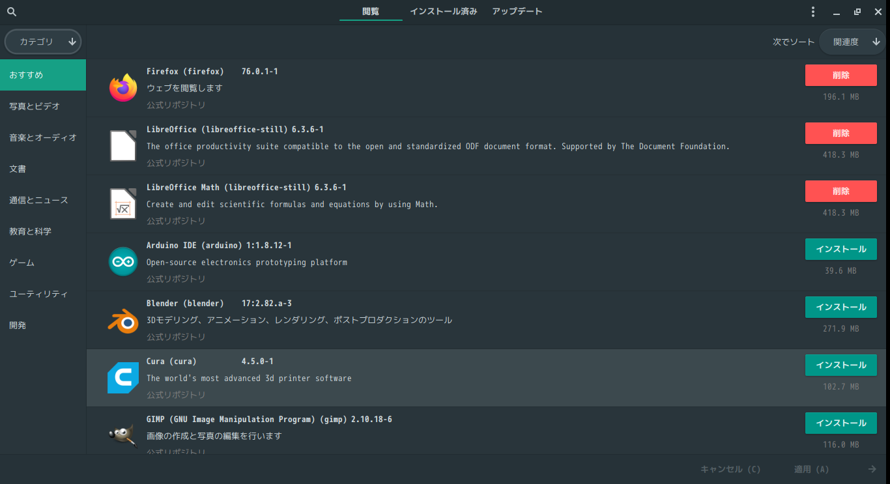890x484 pixels.
Task: Click the Cura version 4.5.0-1
Action: click(257, 361)
